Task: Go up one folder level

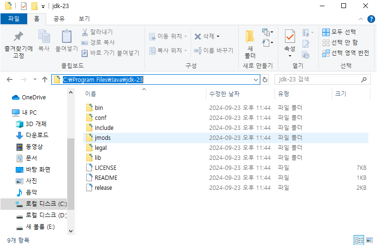Action: pyautogui.click(x=45, y=79)
